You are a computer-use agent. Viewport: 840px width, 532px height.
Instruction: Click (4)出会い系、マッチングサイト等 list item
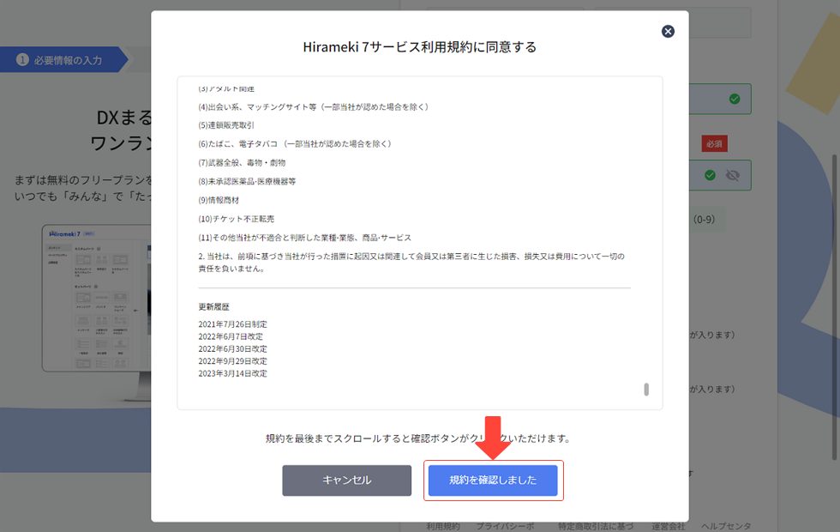[x=314, y=106]
